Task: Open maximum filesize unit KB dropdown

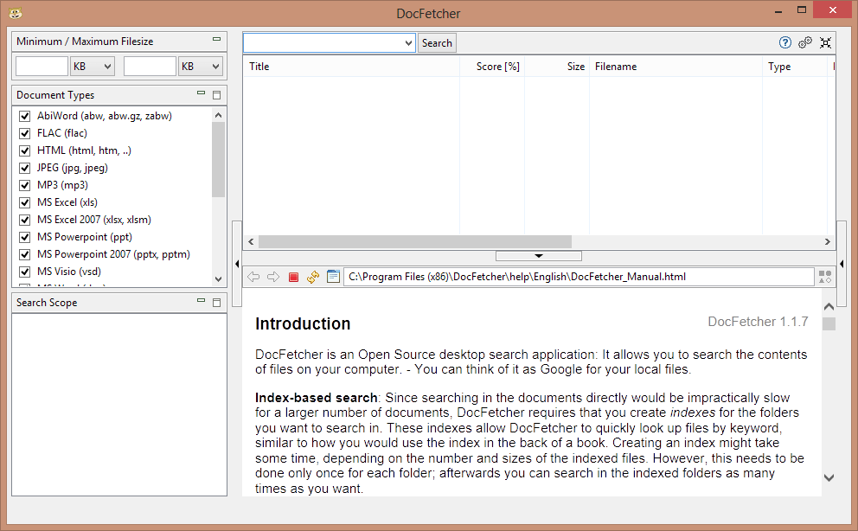Action: point(201,67)
